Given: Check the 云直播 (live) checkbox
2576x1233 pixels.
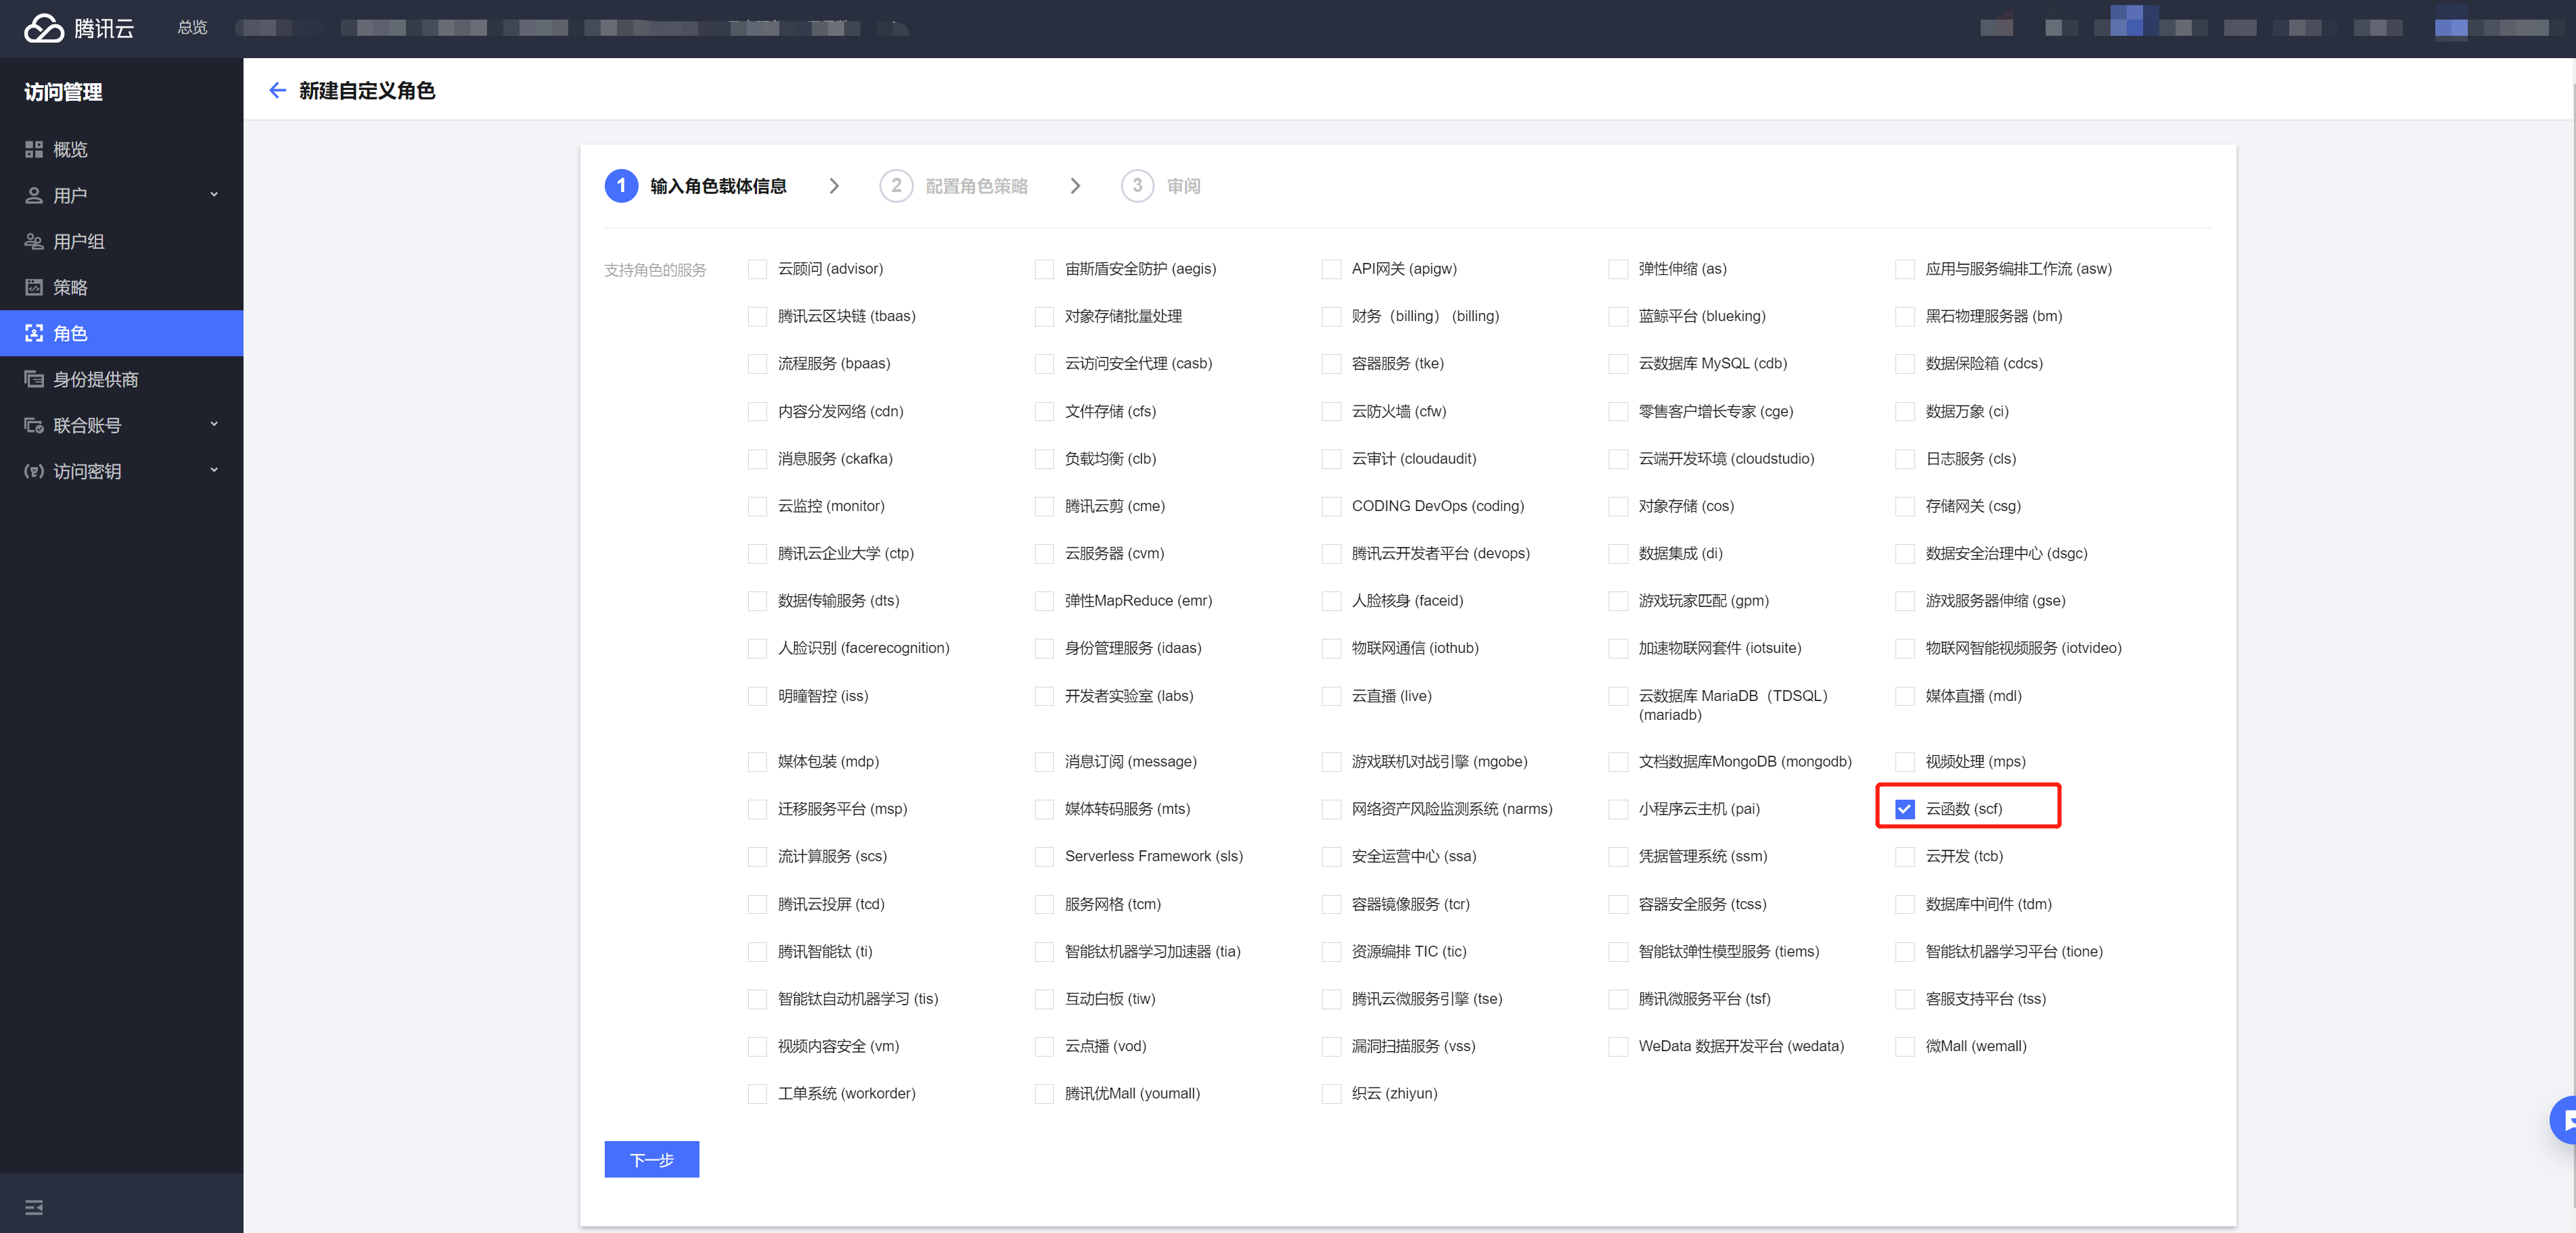Looking at the screenshot, I should tap(1331, 696).
